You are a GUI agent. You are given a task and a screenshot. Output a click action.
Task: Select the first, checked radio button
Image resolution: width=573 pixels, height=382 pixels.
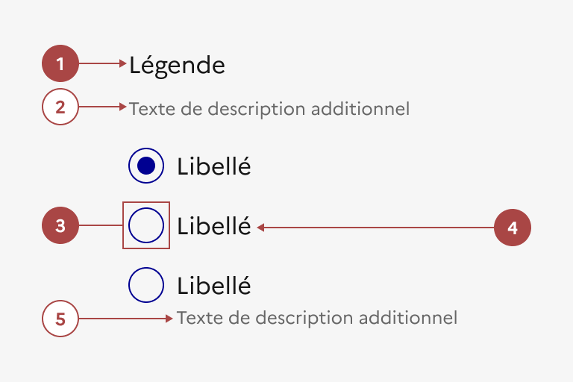[x=146, y=166]
